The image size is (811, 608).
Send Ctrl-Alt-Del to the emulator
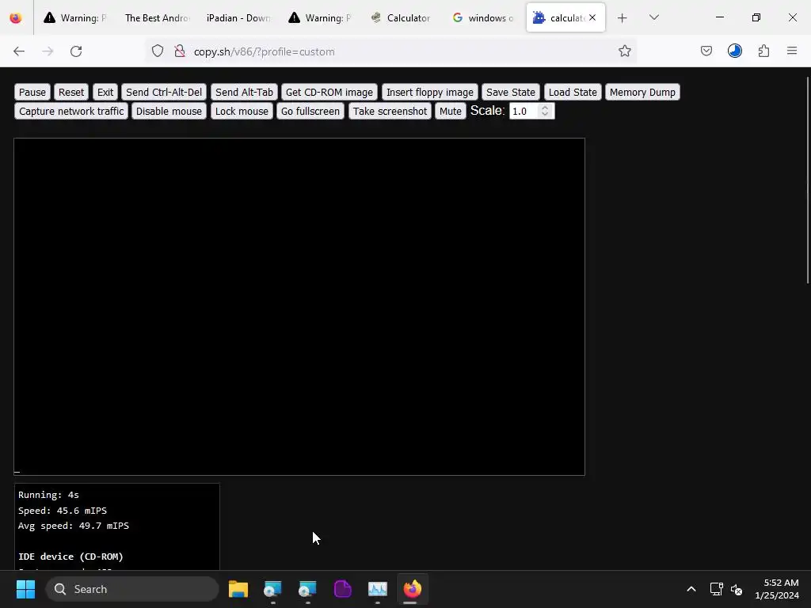(x=164, y=92)
